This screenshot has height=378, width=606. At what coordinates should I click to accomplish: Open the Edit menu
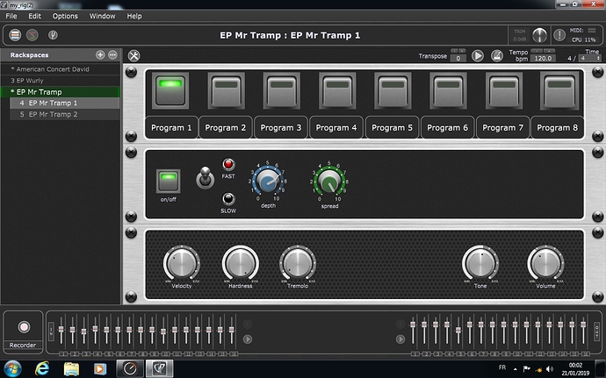[34, 16]
